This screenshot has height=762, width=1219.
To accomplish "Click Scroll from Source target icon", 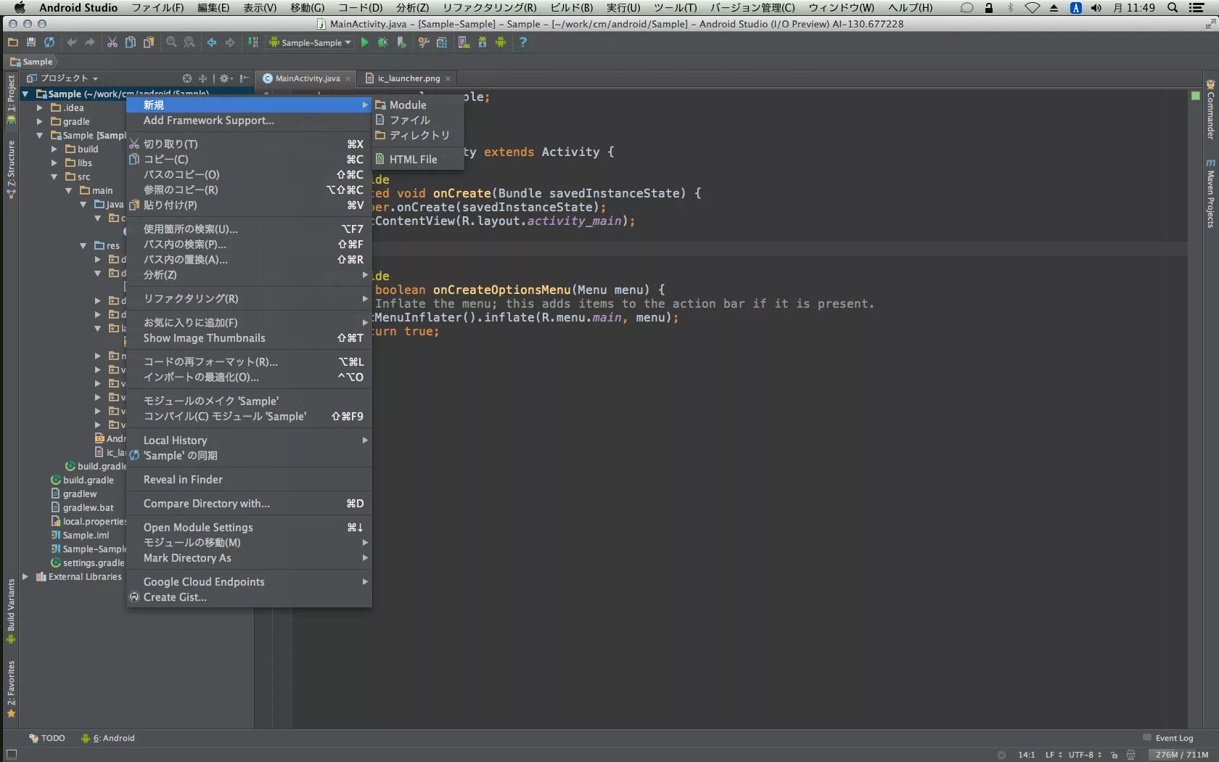I will click(187, 78).
